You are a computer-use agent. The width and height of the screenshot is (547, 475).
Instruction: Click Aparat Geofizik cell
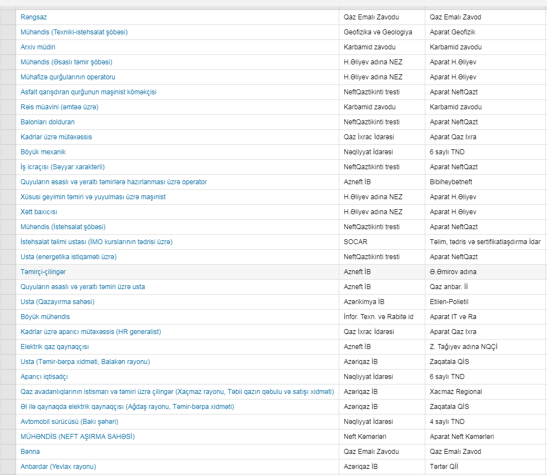(486, 32)
